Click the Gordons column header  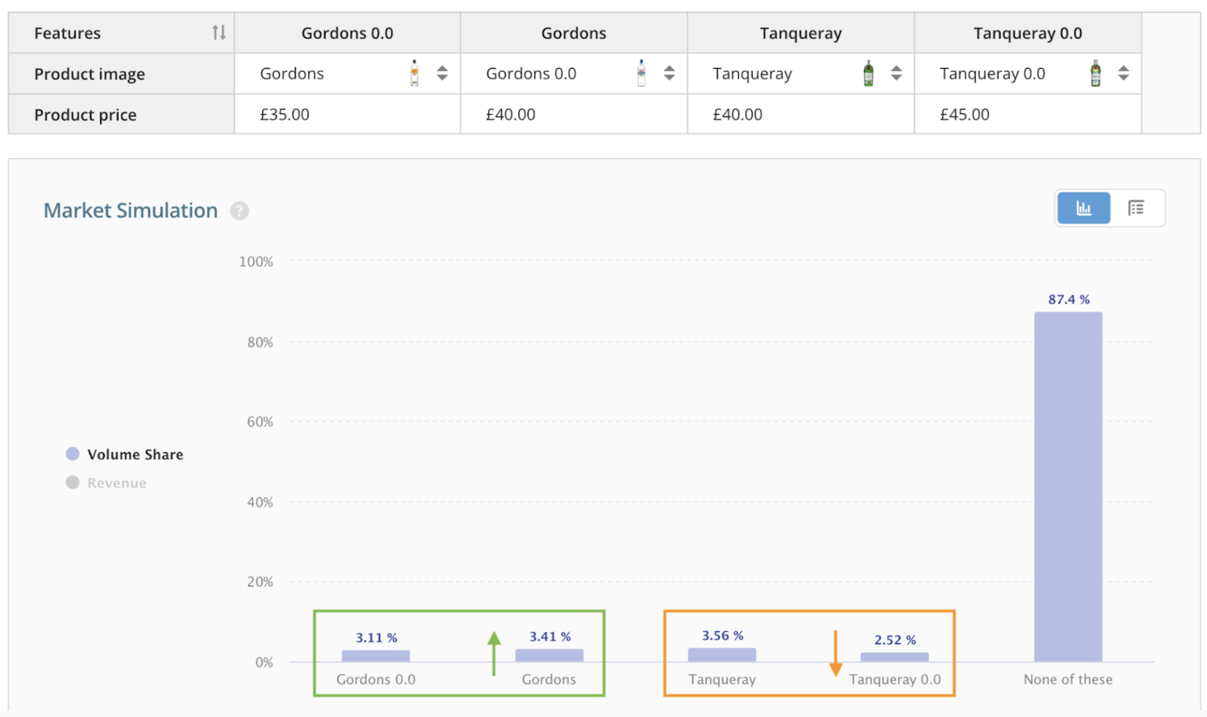tap(574, 33)
